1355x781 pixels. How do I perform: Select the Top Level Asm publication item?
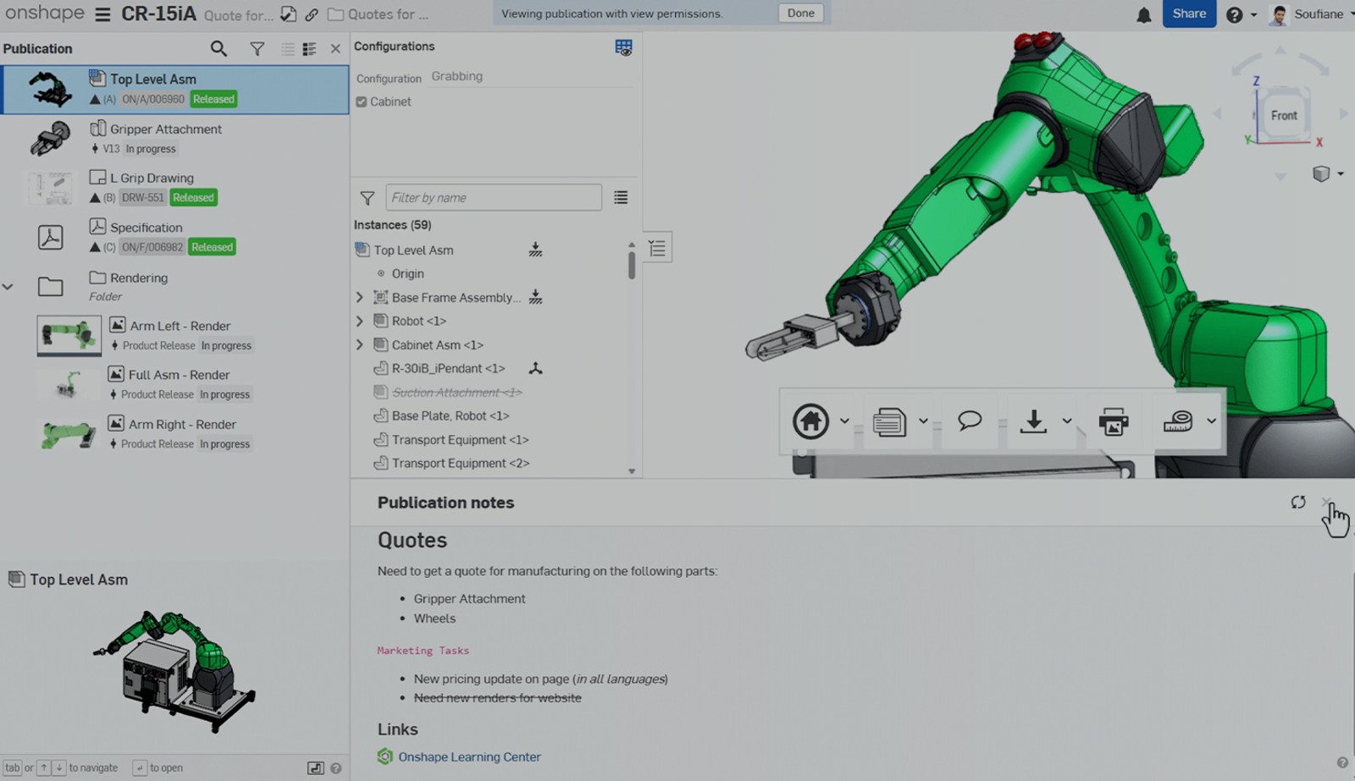coord(175,89)
